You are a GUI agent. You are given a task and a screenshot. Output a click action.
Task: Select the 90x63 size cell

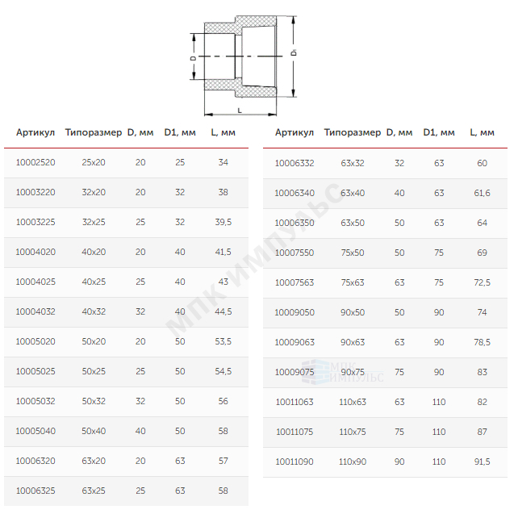click(353, 342)
